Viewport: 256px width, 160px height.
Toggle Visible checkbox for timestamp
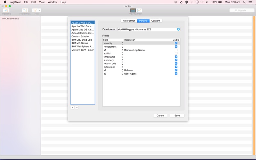176,57
